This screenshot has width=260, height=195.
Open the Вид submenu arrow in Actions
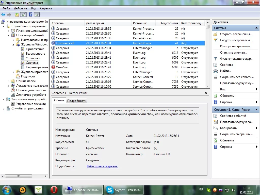point(257,89)
